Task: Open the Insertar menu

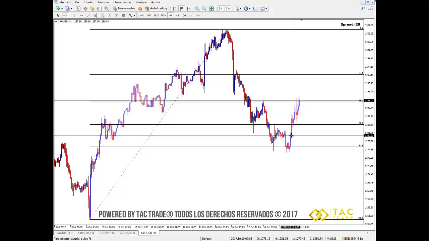Action: pos(88,2)
